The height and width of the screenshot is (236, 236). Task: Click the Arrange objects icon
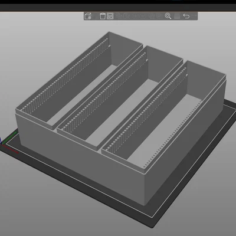(110, 16)
